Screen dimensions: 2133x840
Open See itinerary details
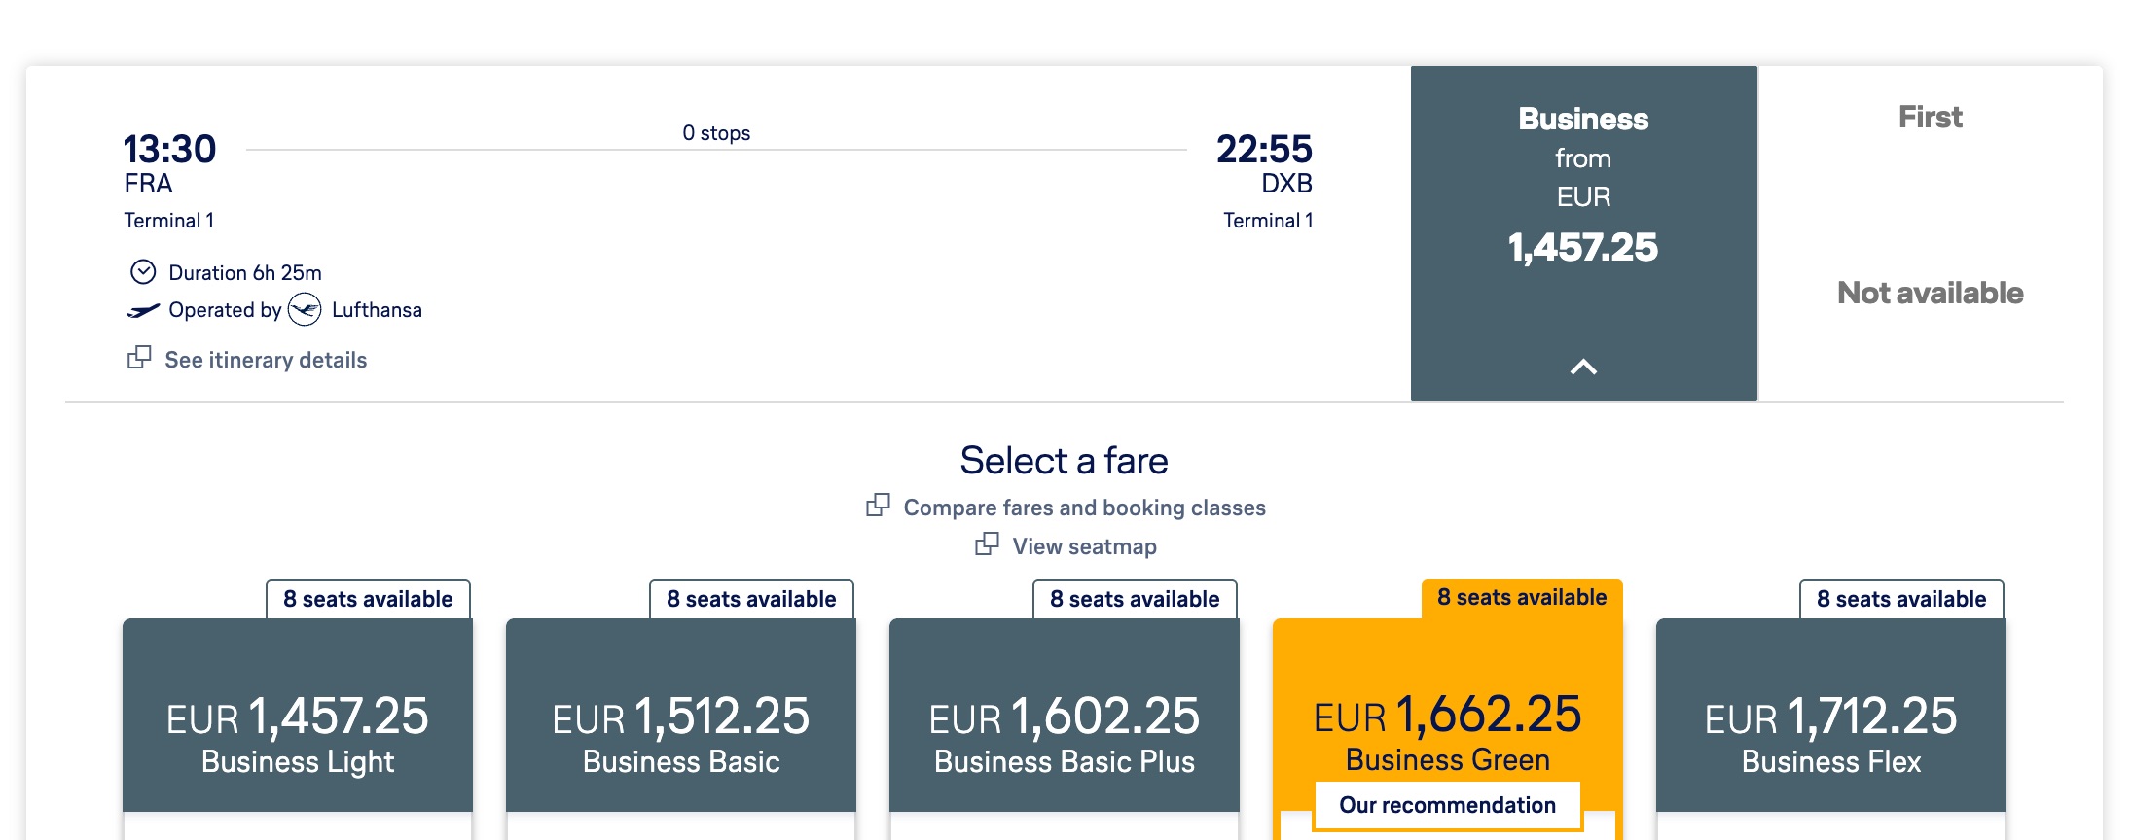(x=266, y=360)
